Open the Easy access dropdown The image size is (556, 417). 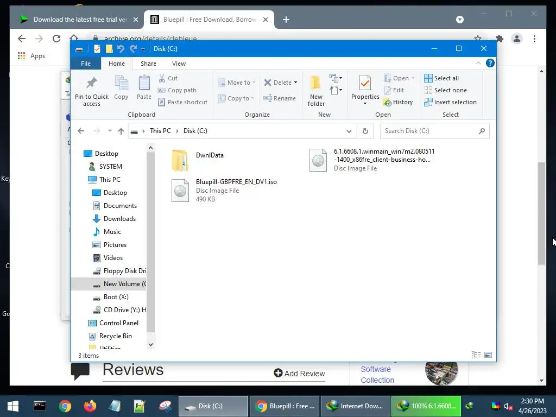point(336,90)
